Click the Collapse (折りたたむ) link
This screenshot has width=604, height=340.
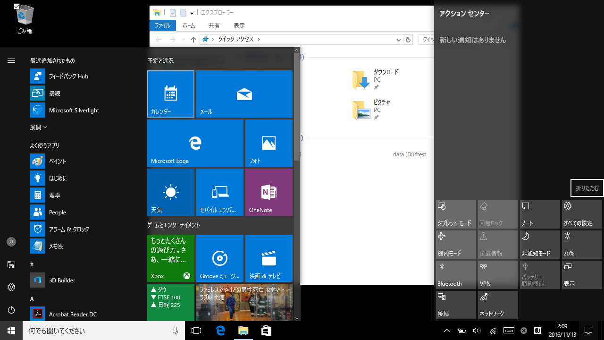[x=587, y=188]
